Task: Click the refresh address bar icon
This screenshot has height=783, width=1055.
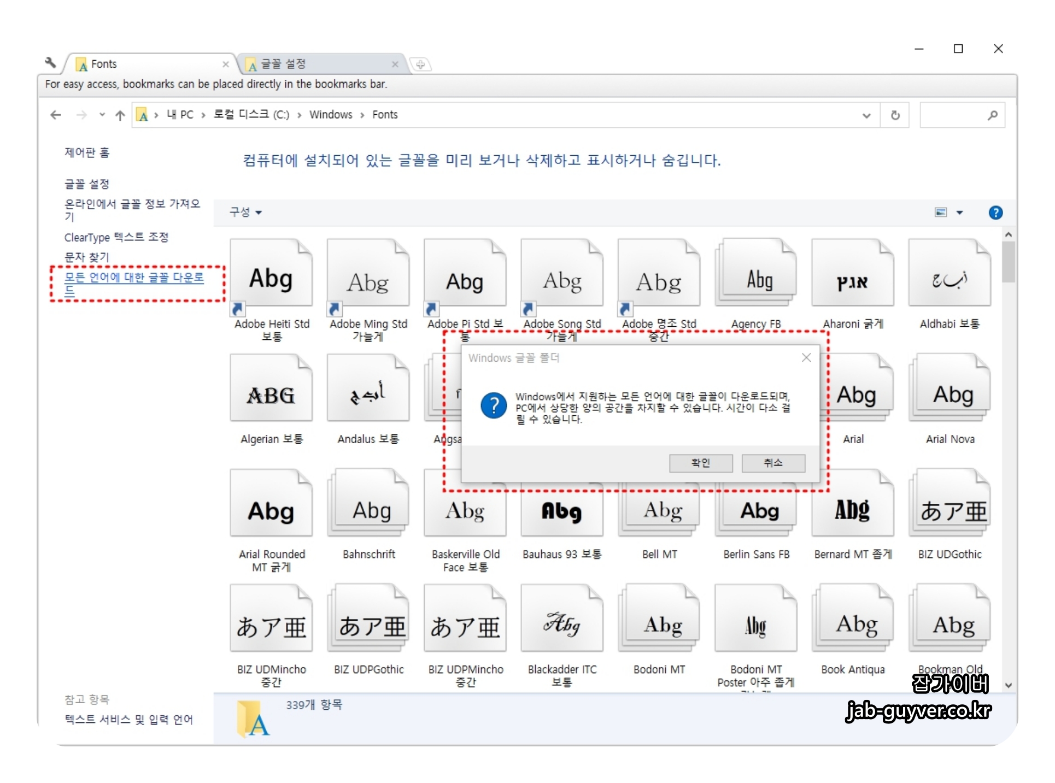Action: (x=895, y=115)
